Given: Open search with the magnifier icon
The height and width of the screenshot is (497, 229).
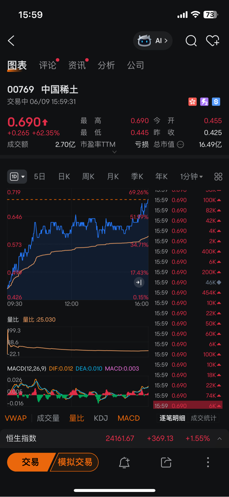Looking at the screenshot, I should [191, 41].
